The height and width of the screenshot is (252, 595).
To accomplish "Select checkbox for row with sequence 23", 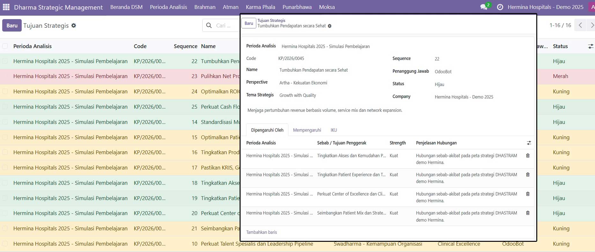I will coord(5,76).
